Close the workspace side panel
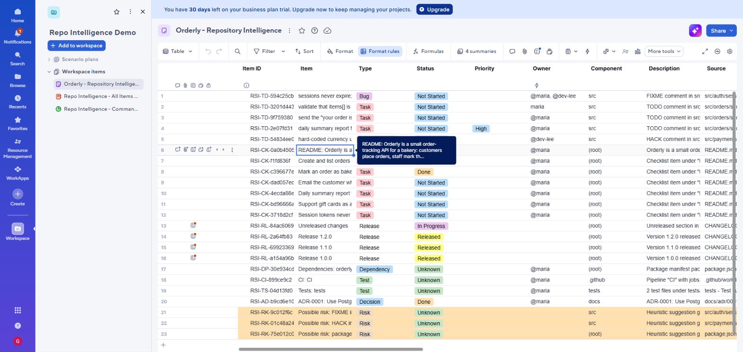Screen dimensions: 743x352 (143, 12)
